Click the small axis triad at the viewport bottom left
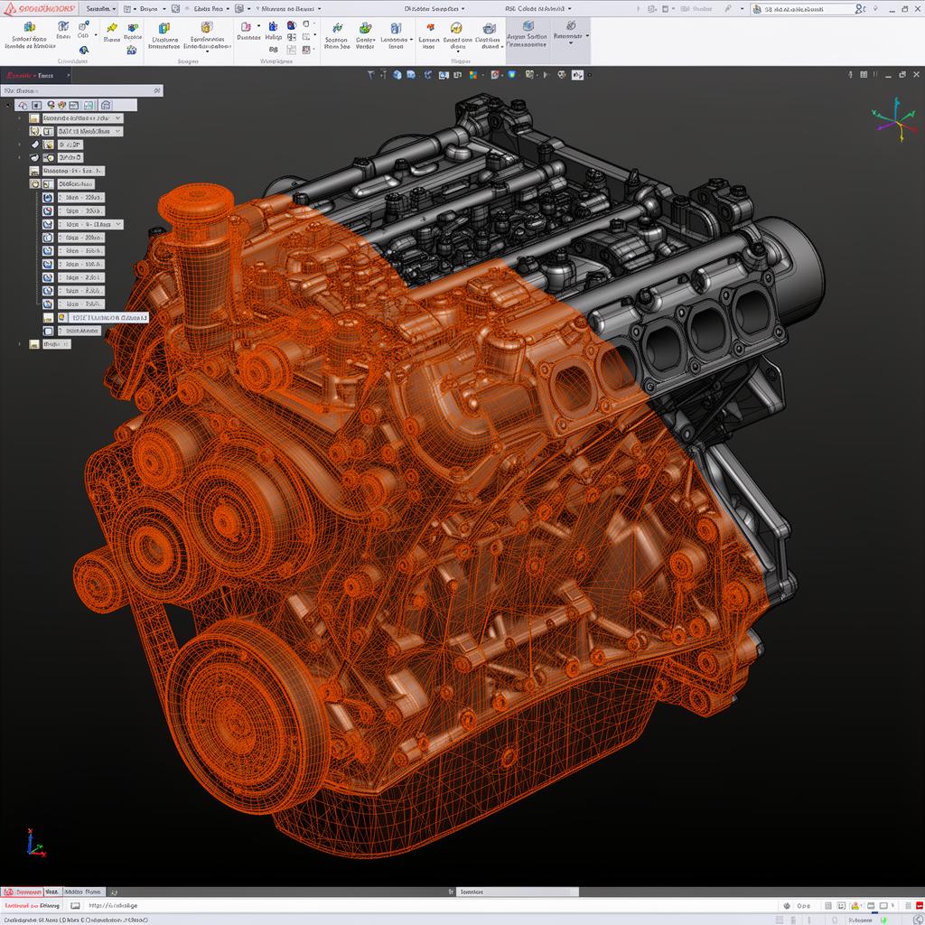Viewport: 925px width, 925px height. click(35, 843)
